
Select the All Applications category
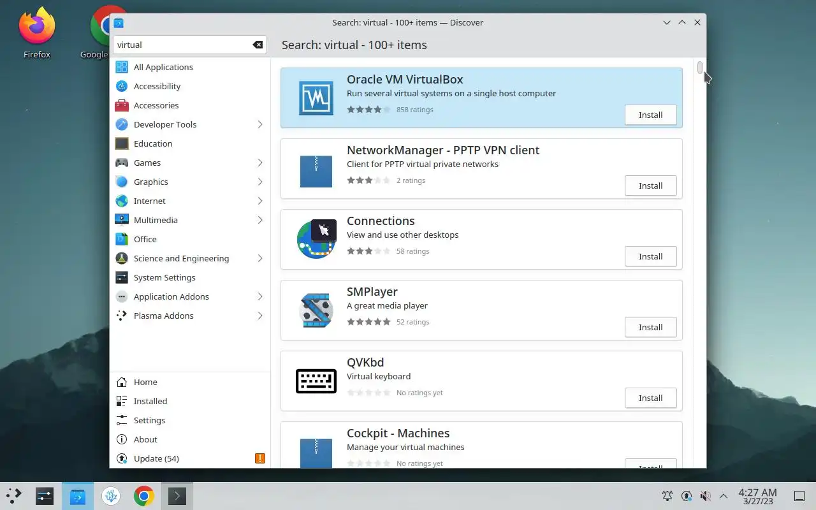tap(190, 67)
